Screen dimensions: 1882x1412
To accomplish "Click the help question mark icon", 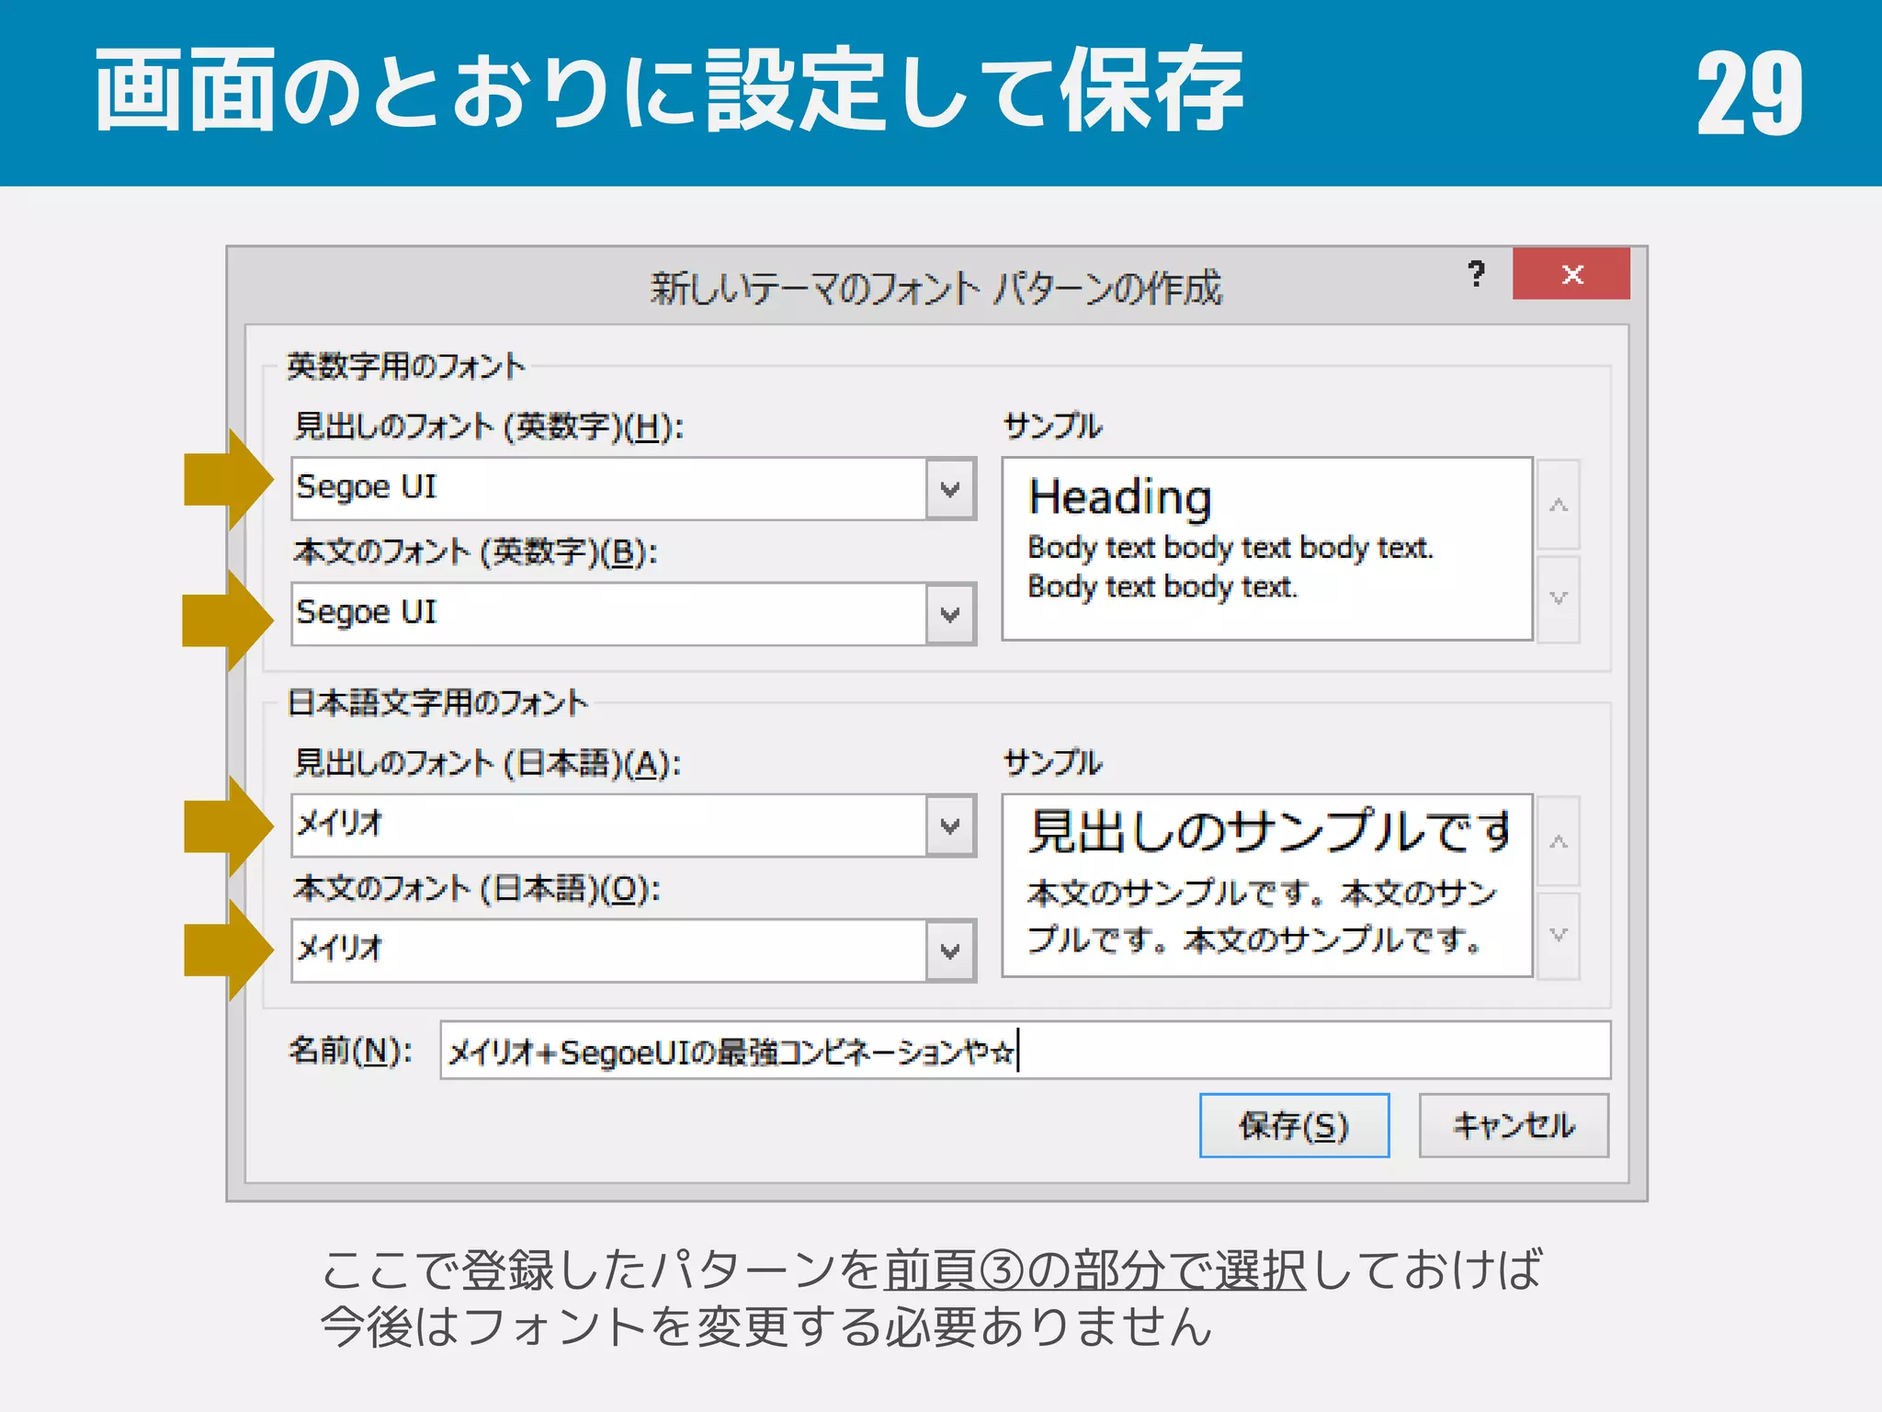I will [x=1477, y=274].
